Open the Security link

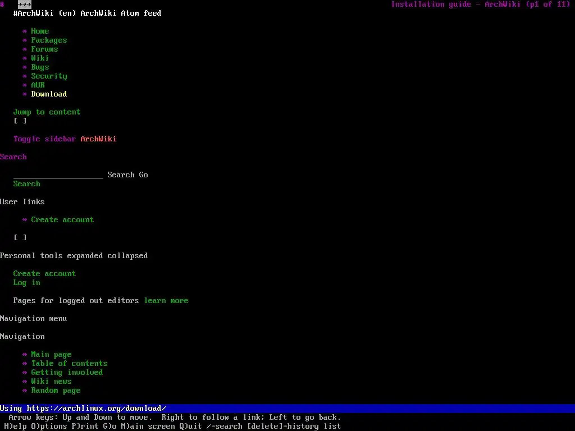click(49, 76)
